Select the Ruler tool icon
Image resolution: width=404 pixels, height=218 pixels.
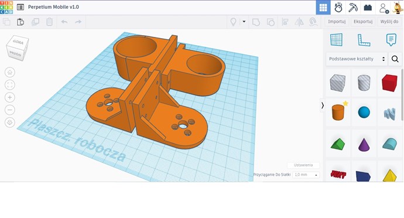pos(364,40)
